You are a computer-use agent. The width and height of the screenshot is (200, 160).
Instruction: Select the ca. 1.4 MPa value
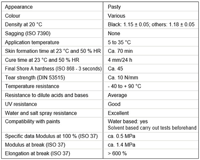121,145
